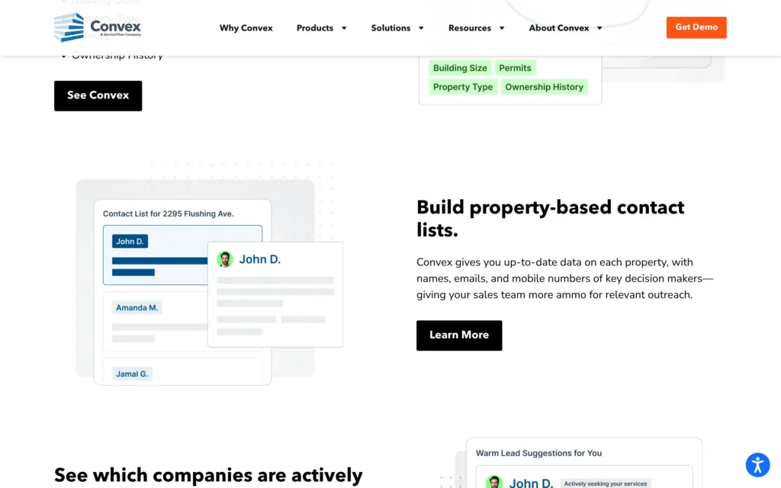
Task: Open the About Convex menu
Action: (559, 28)
